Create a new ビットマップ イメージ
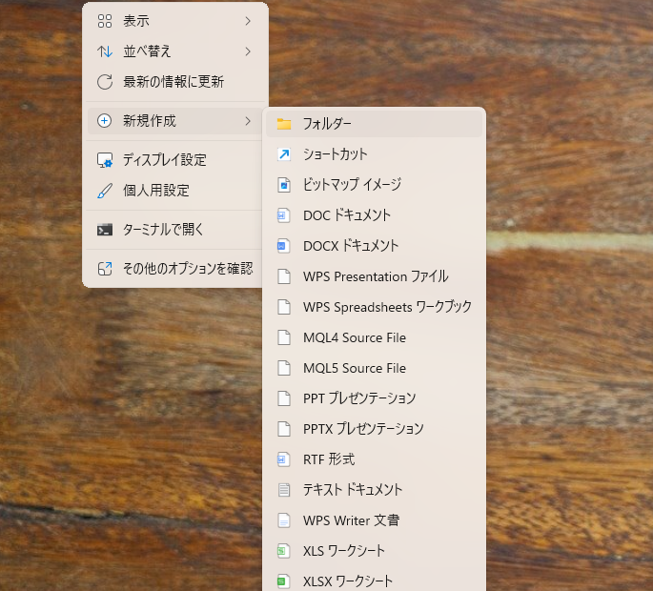Screen dimensions: 653x591 (374, 185)
